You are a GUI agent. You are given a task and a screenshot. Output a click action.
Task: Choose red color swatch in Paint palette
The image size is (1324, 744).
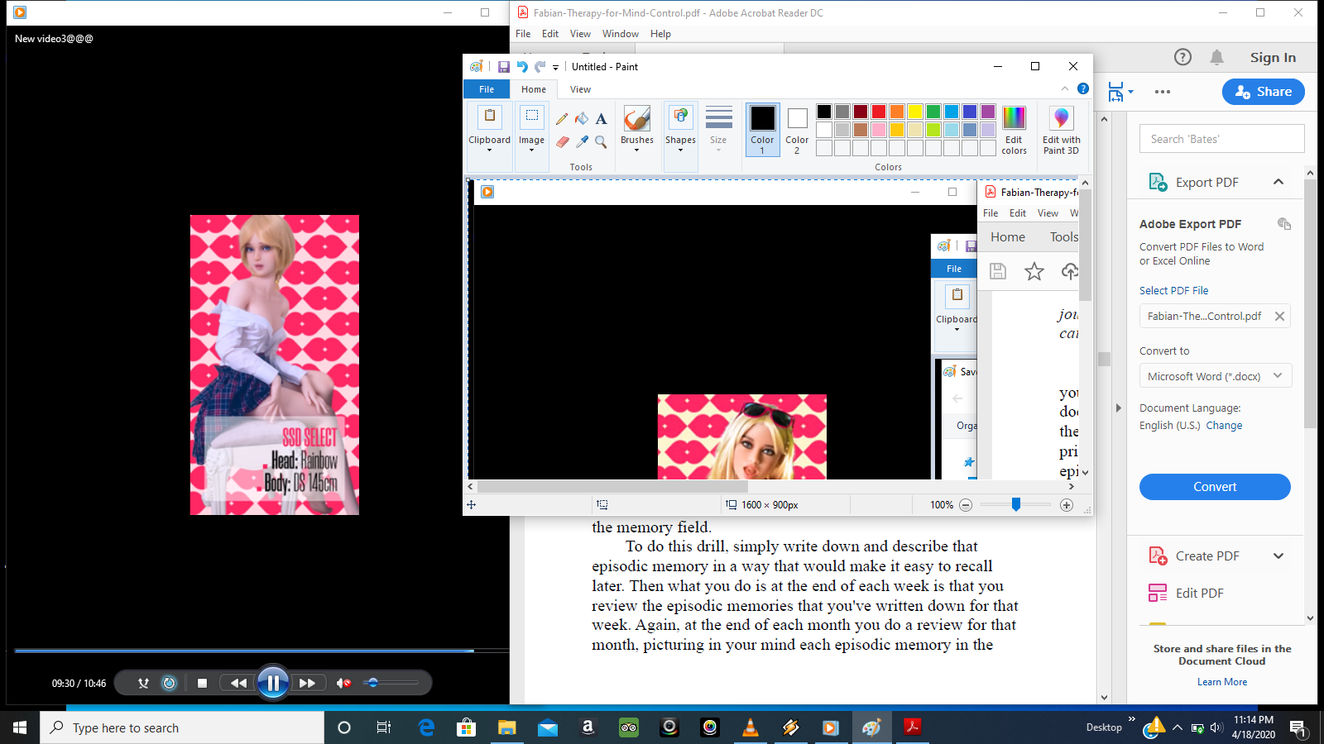tap(878, 112)
